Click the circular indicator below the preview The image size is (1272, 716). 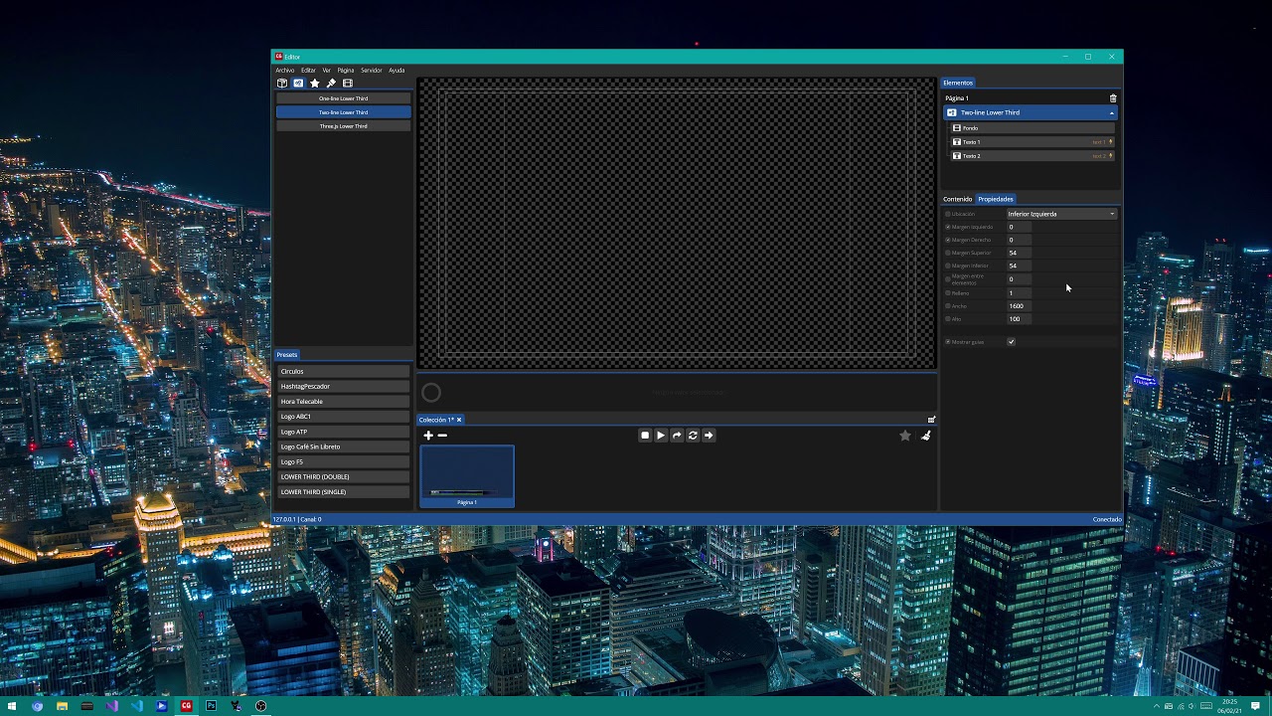pos(431,393)
